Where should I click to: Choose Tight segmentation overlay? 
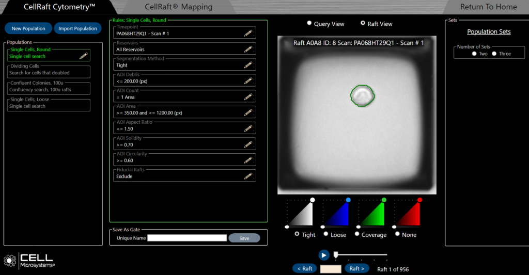[x=297, y=234]
